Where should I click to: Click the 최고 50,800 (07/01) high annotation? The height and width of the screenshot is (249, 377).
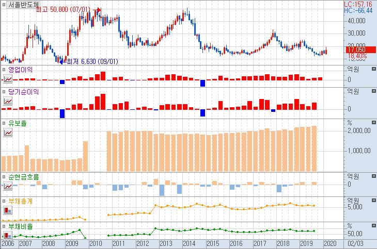tap(63, 10)
